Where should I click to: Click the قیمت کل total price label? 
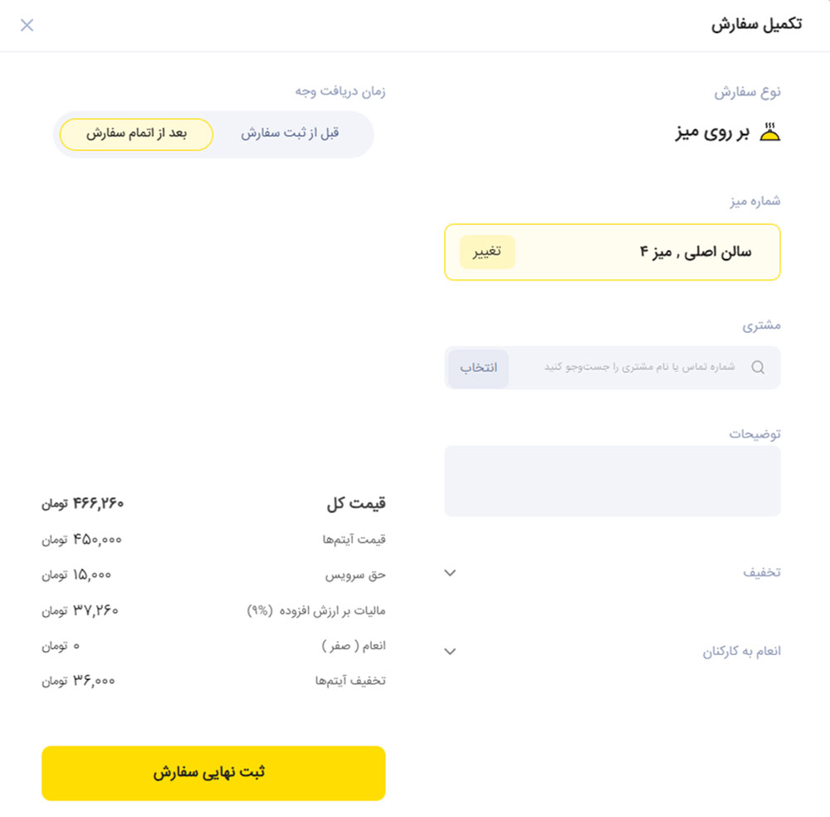click(356, 503)
